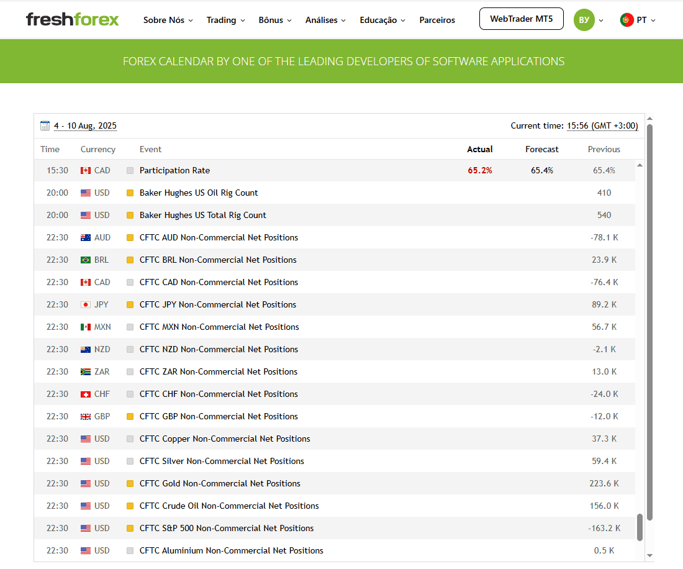Expand the Educação dropdown menu
Screen dimensions: 683x569
pyautogui.click(x=382, y=20)
